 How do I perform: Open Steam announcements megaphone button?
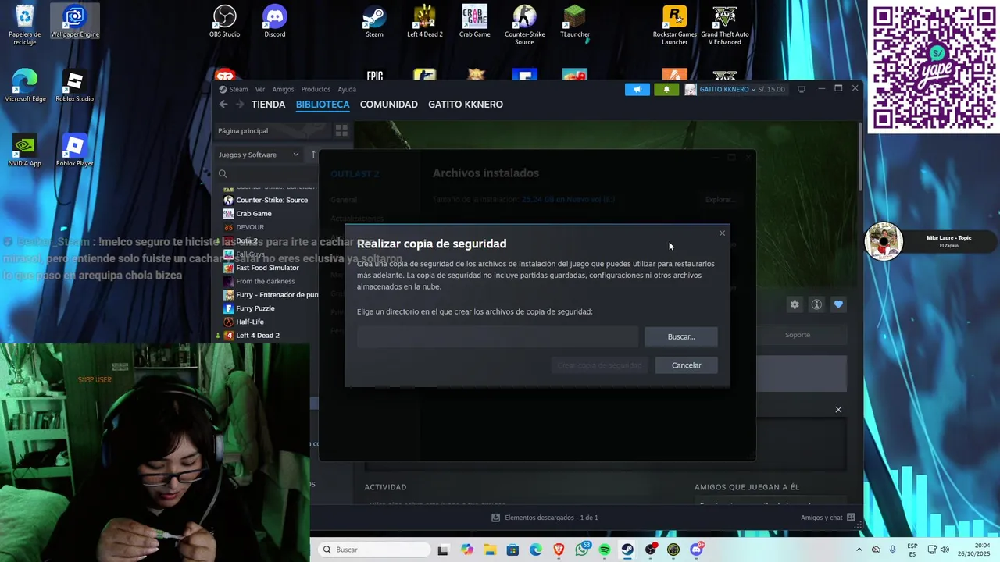637,89
